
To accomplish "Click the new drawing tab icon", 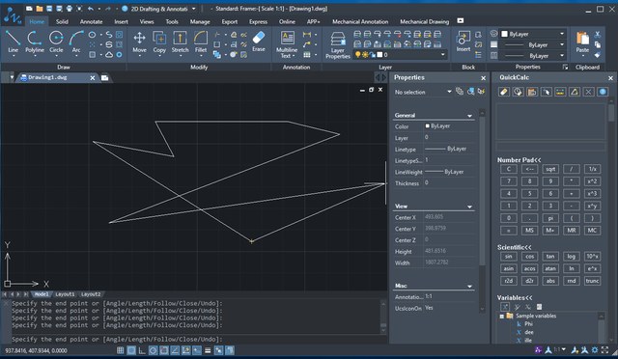I will point(105,78).
